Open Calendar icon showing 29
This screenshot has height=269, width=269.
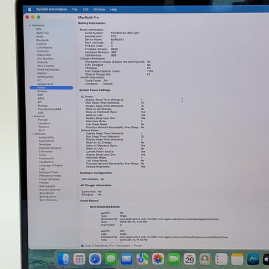coord(189,259)
